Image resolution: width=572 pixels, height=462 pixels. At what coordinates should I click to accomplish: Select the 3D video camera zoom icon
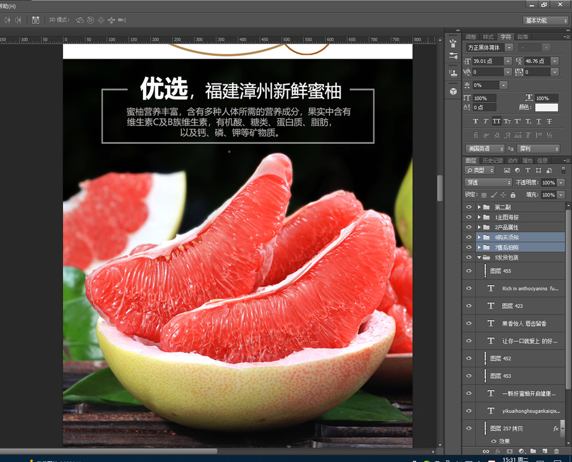(x=122, y=20)
